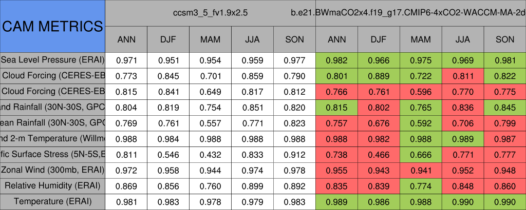Click the red cell showing 0.466

[379, 154]
